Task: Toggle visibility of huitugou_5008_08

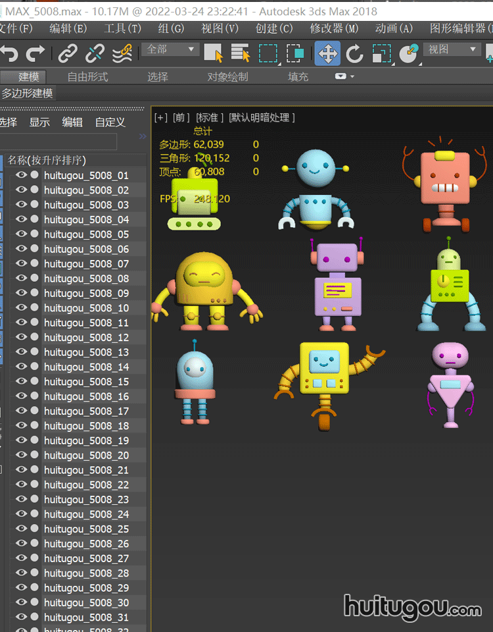Action: click(21, 278)
